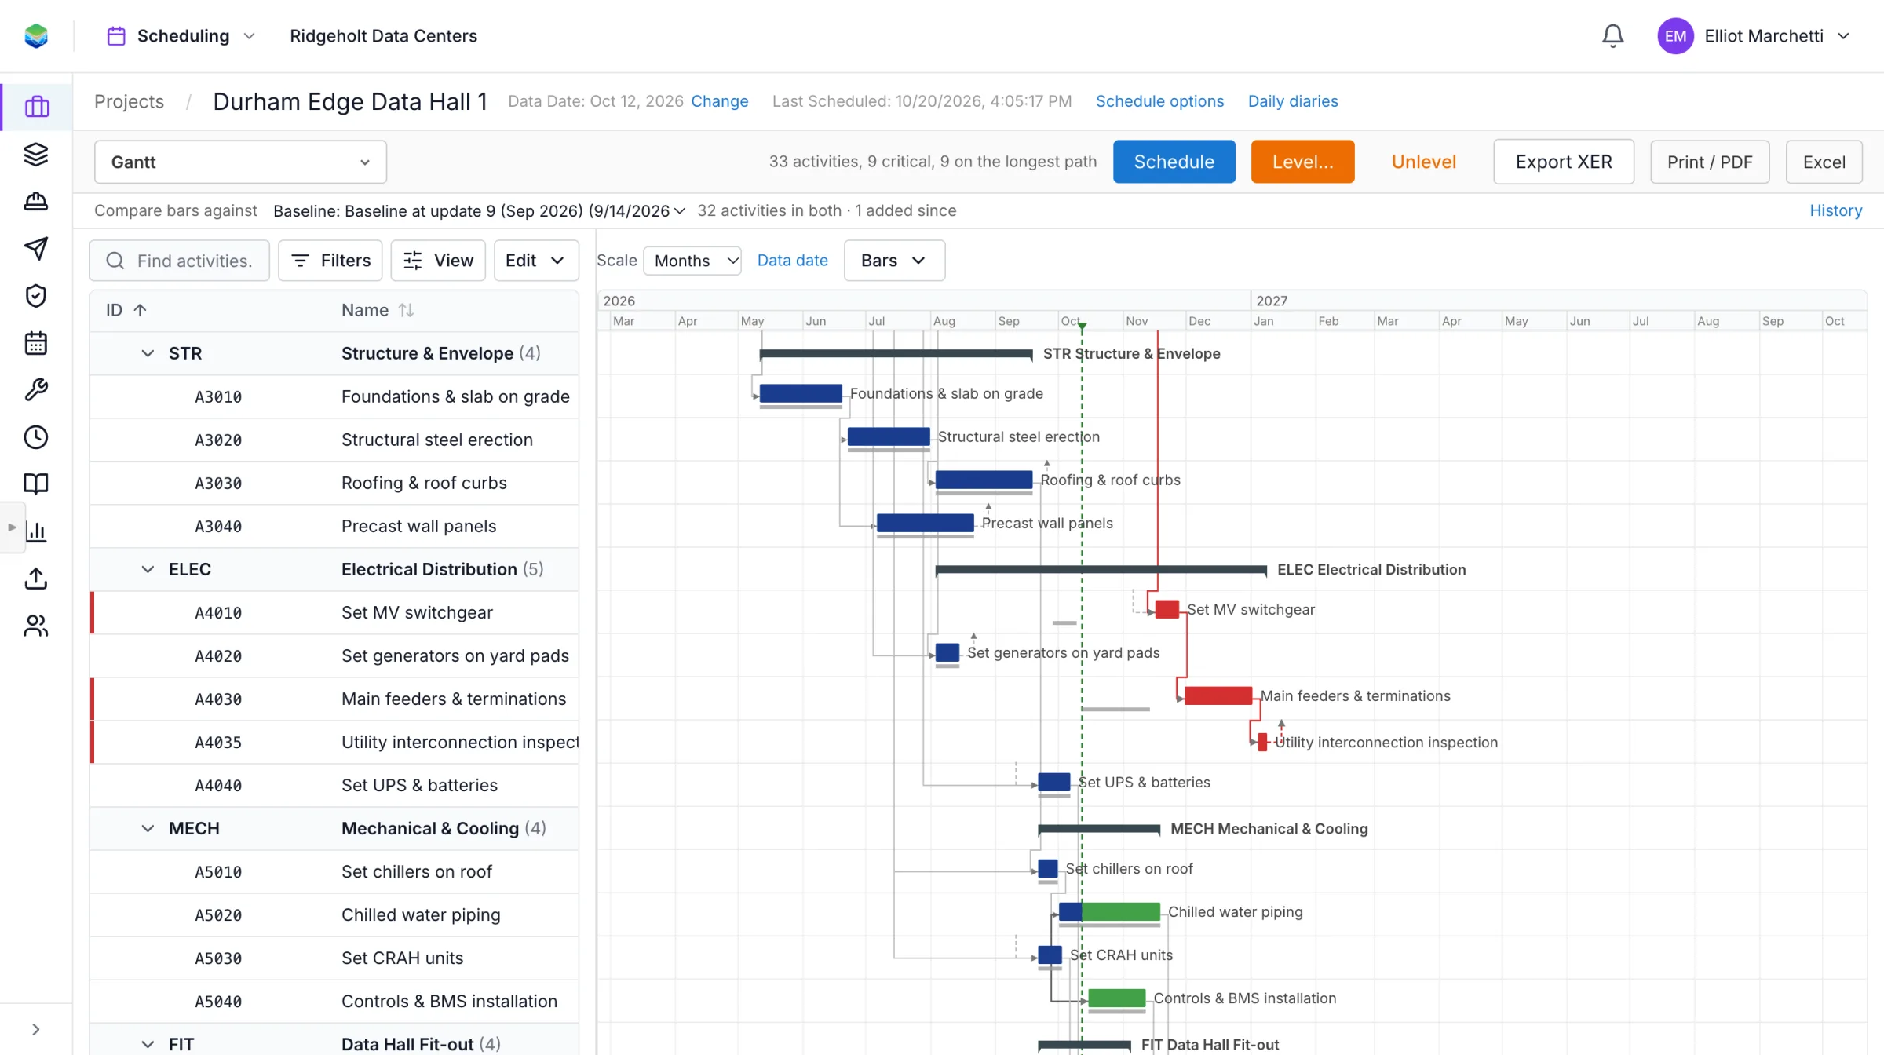Screen dimensions: 1884x1055
Task: Click the wrench tools sidebar icon
Action: (36, 389)
